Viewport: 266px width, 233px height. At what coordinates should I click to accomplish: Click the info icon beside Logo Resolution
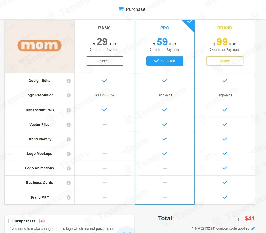(x=69, y=95)
